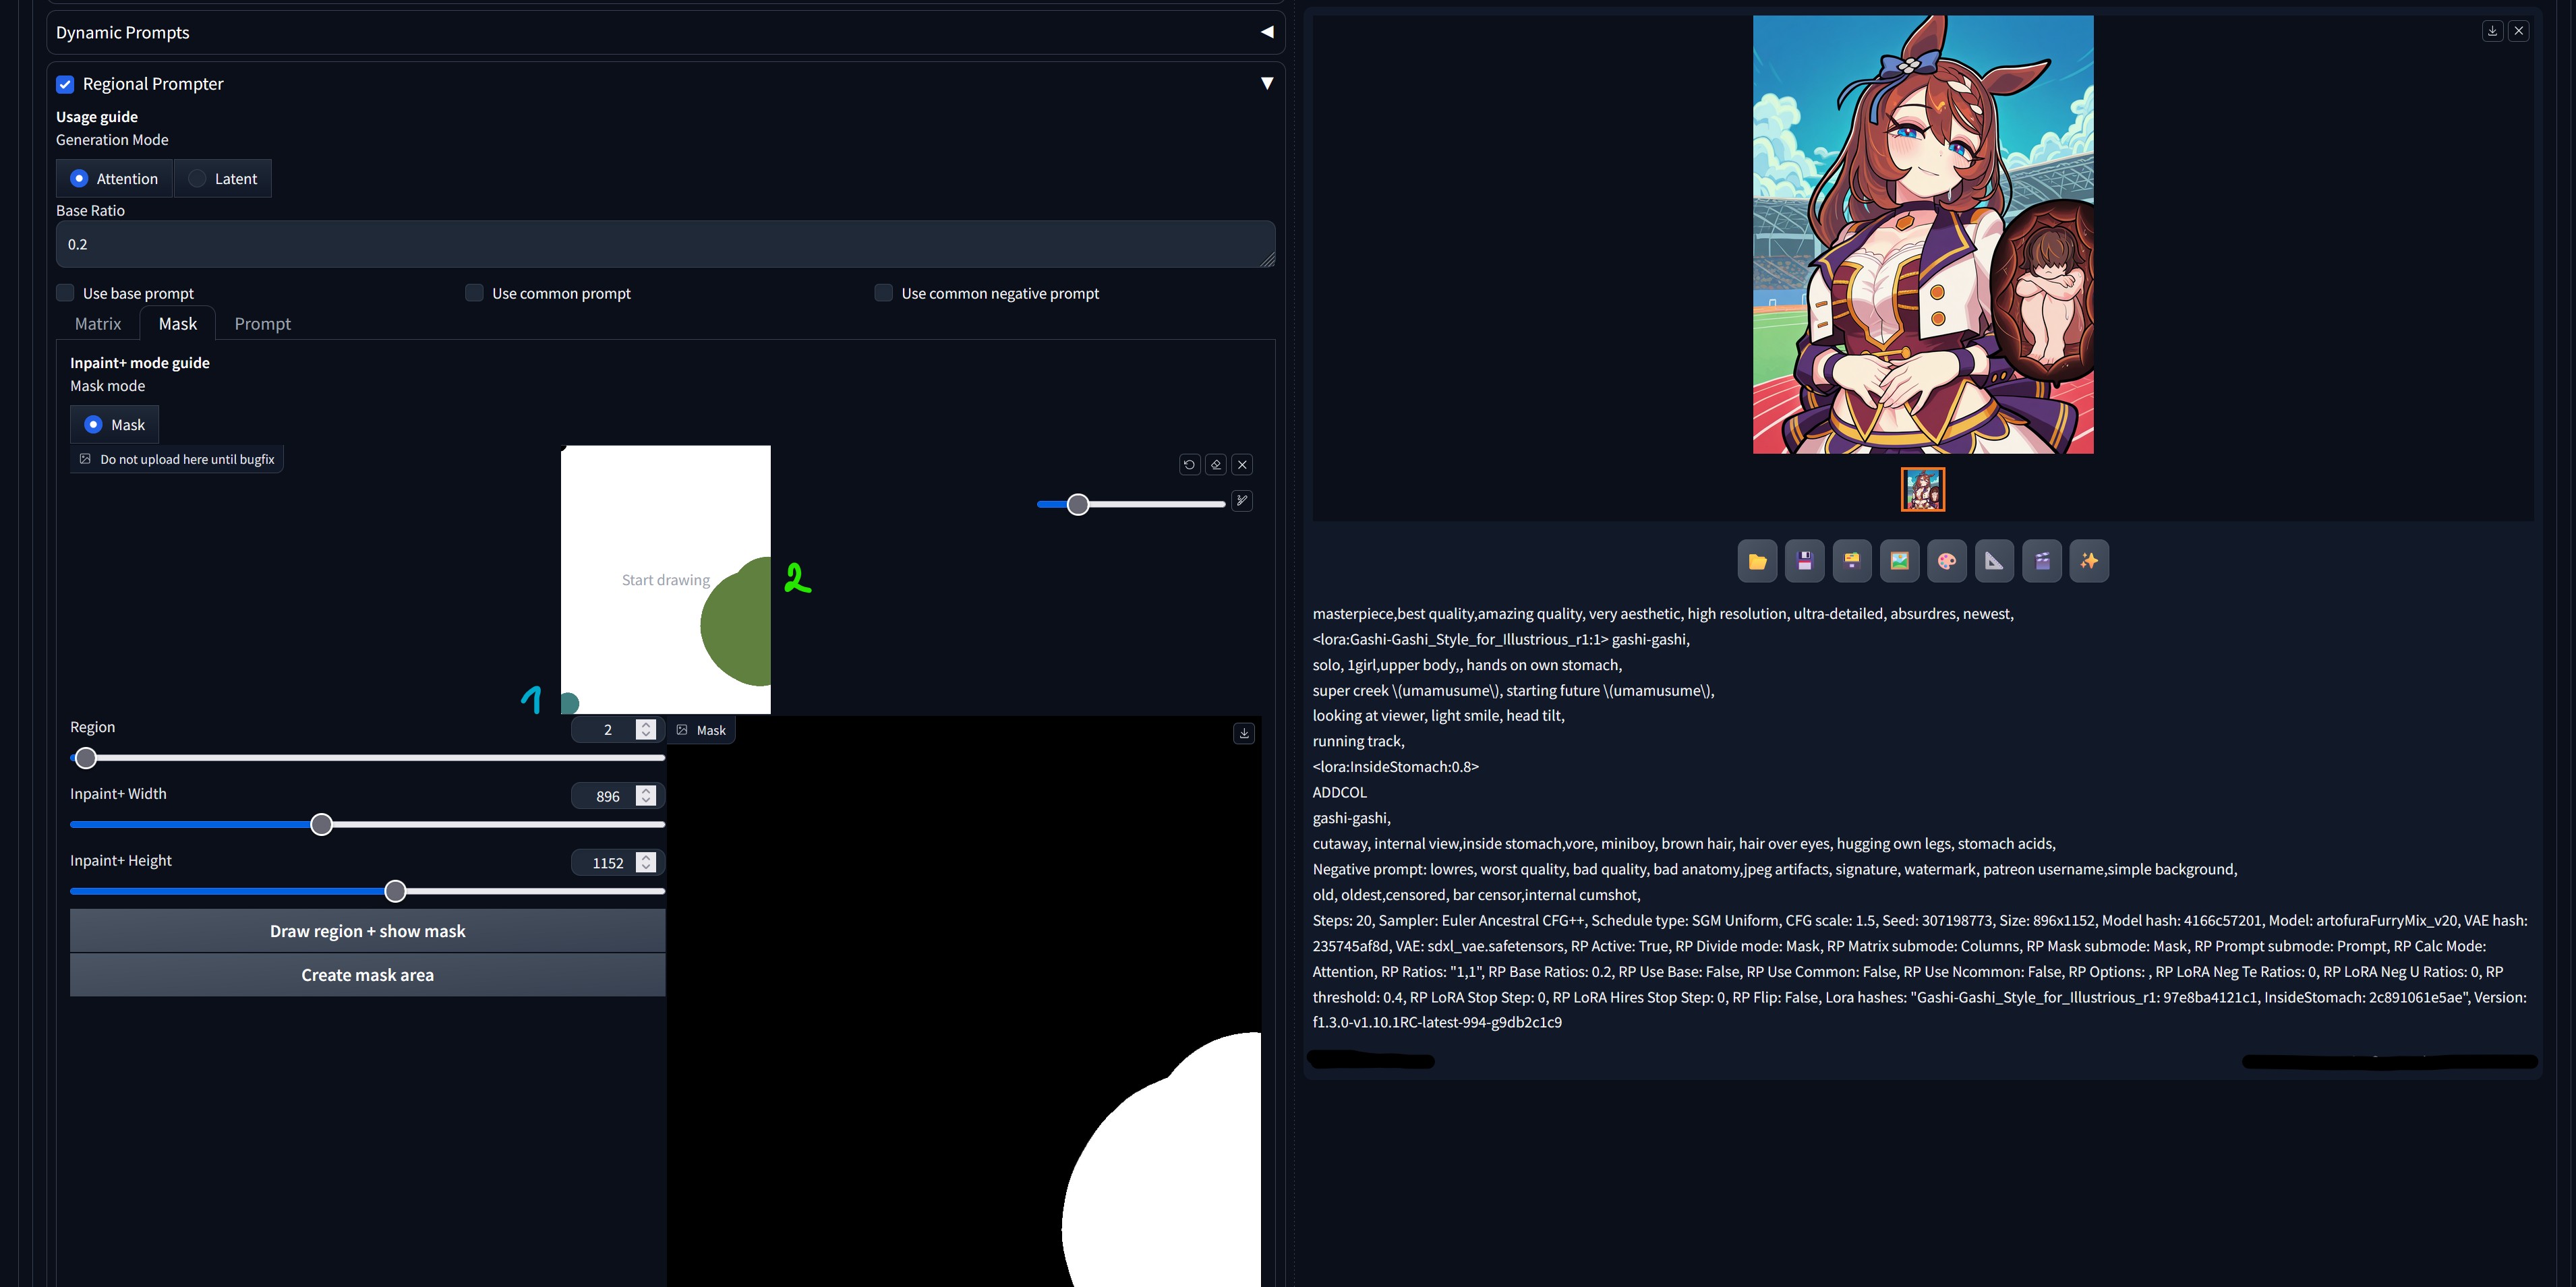Send image to extras with ruler icon
Screen dimensions: 2576x1287
tap(1994, 561)
